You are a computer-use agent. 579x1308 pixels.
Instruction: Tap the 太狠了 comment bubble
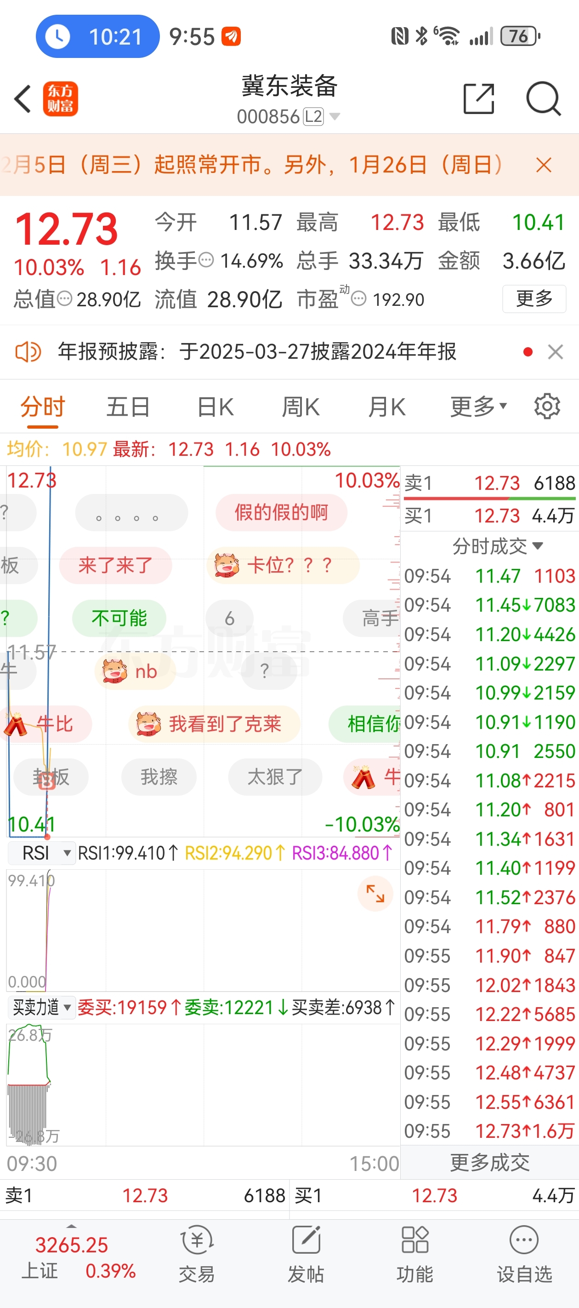[x=275, y=777]
